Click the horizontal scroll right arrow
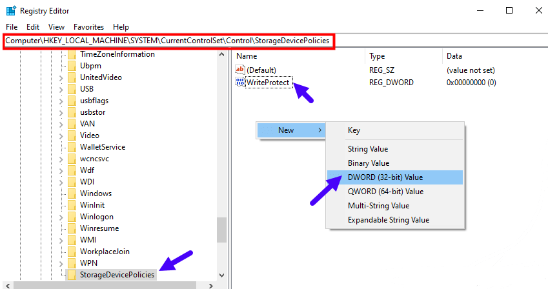Viewport: 548px width, 289px height. click(x=210, y=286)
